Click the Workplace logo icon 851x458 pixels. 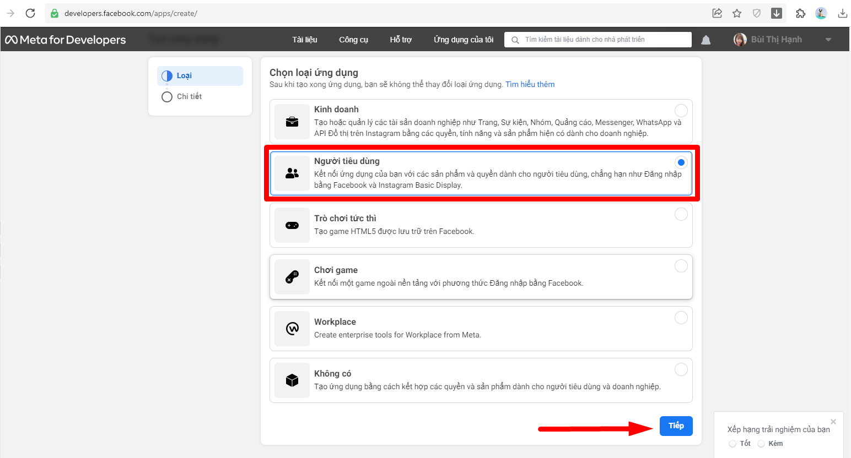coord(292,329)
